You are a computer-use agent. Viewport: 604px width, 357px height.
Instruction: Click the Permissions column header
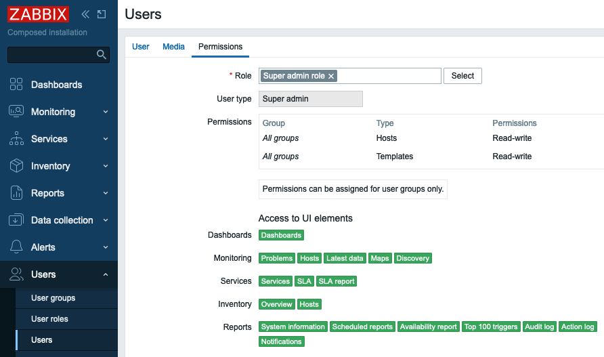click(x=514, y=123)
